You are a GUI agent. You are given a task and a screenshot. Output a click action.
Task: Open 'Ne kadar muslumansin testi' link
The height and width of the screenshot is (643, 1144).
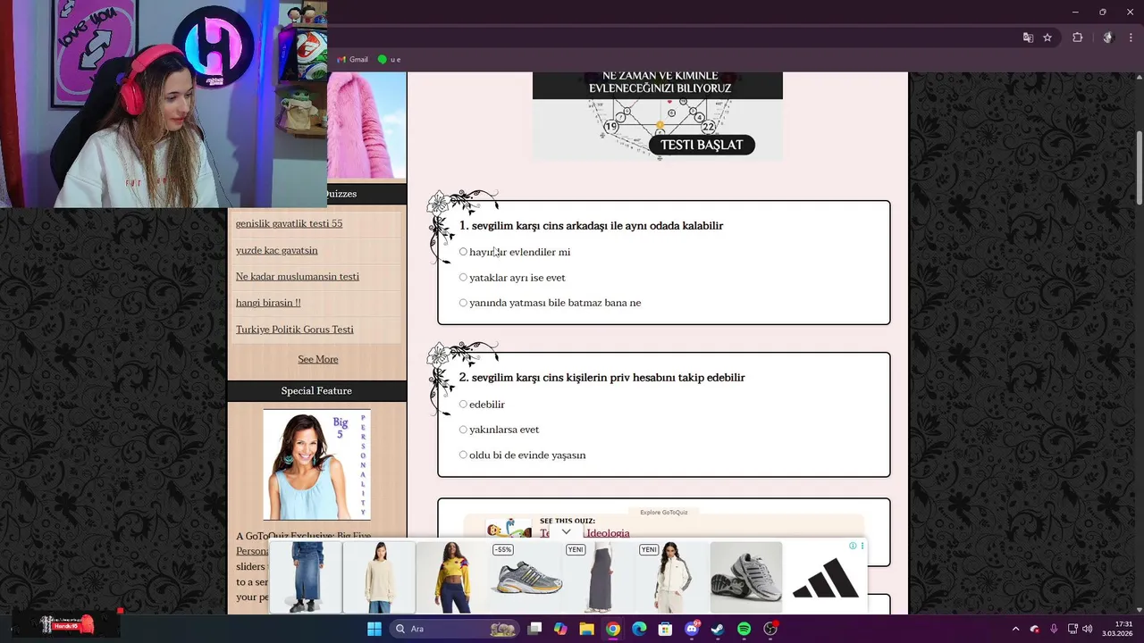tap(297, 276)
